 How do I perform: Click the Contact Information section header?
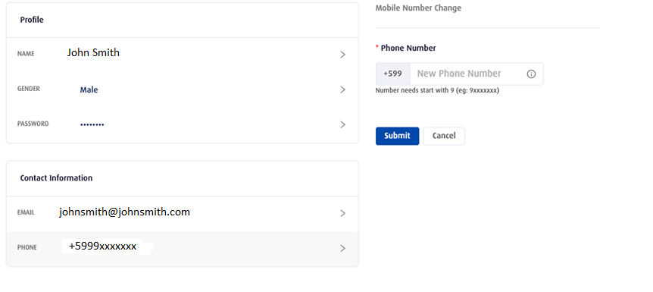(x=56, y=178)
